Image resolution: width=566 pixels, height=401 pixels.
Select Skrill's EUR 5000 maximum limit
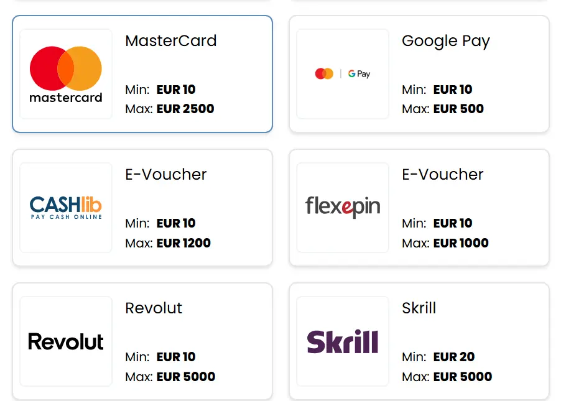[x=463, y=376]
